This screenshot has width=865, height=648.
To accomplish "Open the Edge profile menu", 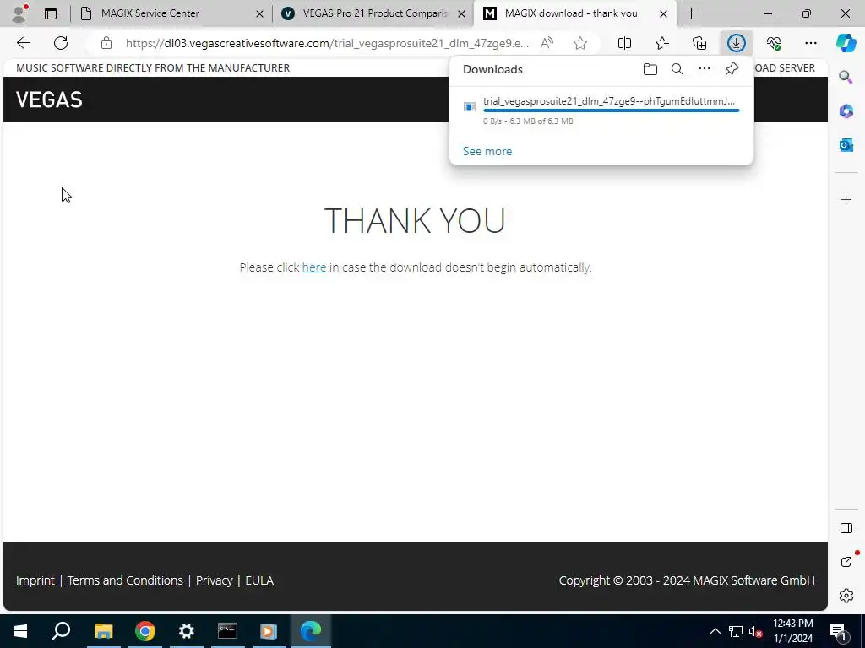I will 20,13.
